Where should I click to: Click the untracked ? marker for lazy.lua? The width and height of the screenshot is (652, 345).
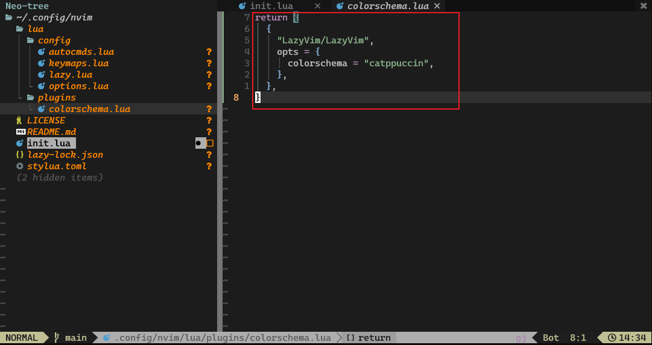209,75
